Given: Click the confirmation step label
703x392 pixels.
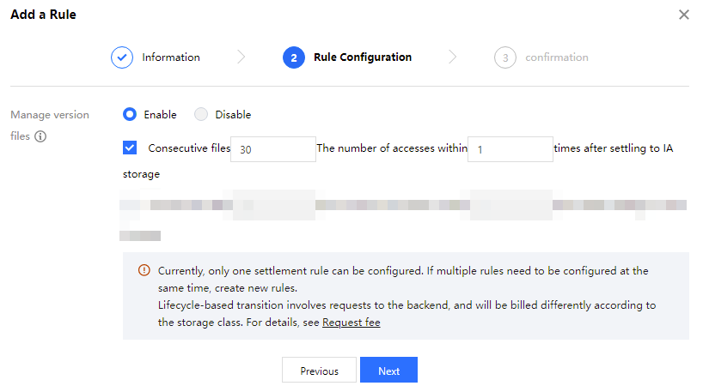Looking at the screenshot, I should point(557,57).
